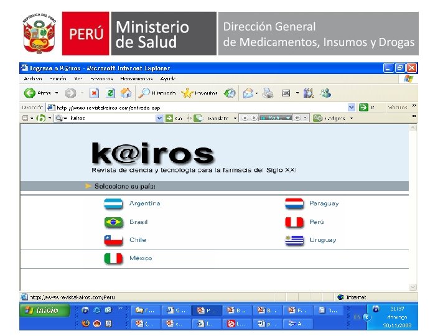Click the k@iros magazine logo
The width and height of the screenshot is (448, 336).
tap(152, 154)
